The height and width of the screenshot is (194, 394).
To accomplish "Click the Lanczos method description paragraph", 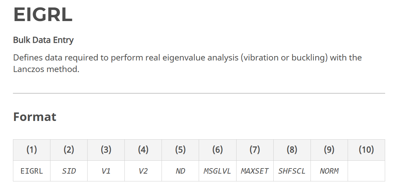I will pos(187,63).
